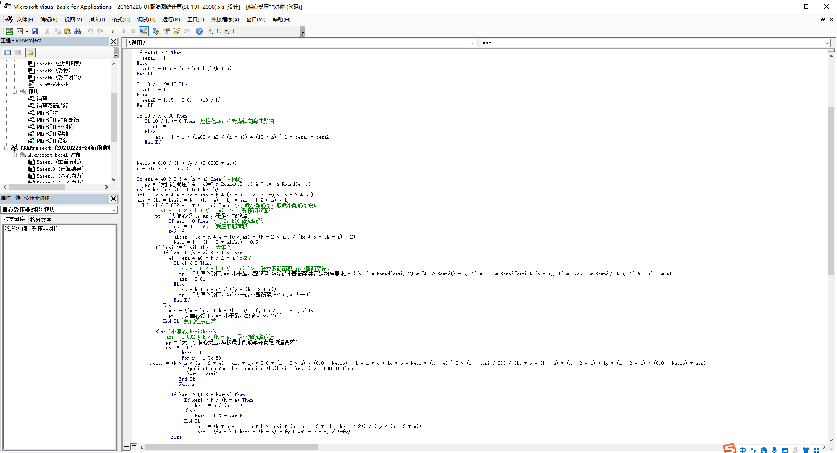
Task: Expand the (通用) object dropdown
Action: point(473,43)
